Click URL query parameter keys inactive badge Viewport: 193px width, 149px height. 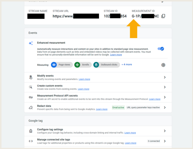(143, 108)
